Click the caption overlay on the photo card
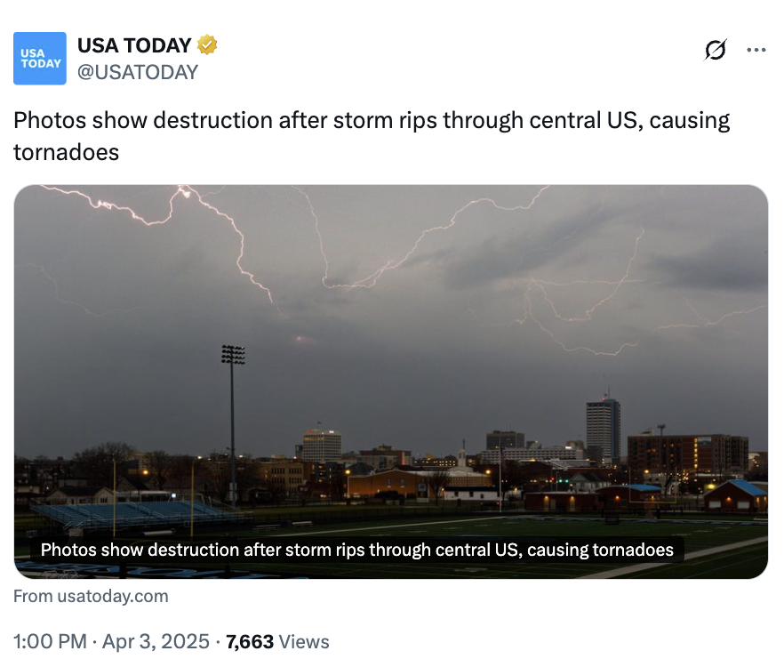784x667 pixels. point(357,550)
